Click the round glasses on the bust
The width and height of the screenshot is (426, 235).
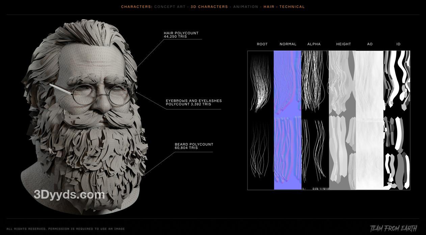(x=101, y=94)
